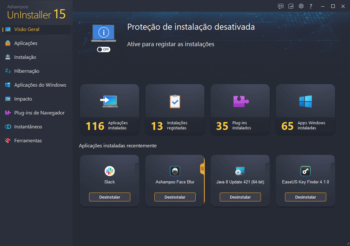Click EaseUS Key Finder 4.1.0 label

tap(306, 182)
